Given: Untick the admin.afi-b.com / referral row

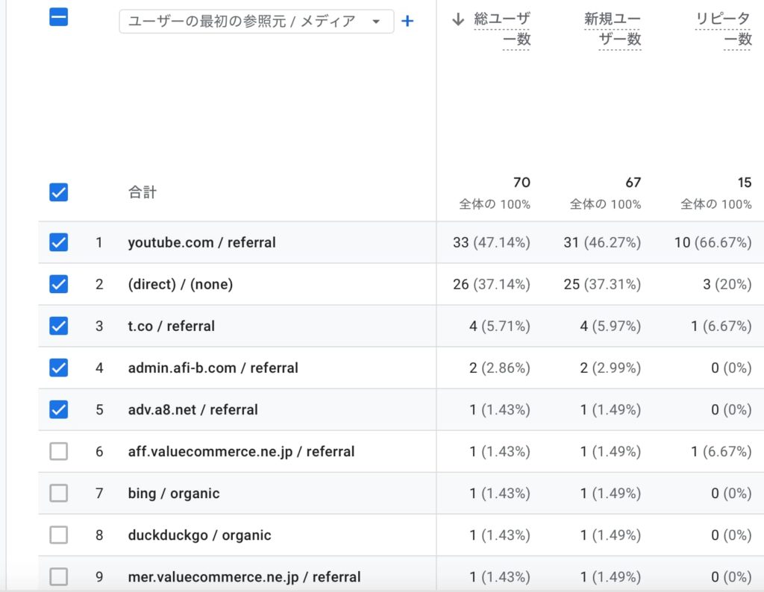Looking at the screenshot, I should (58, 368).
